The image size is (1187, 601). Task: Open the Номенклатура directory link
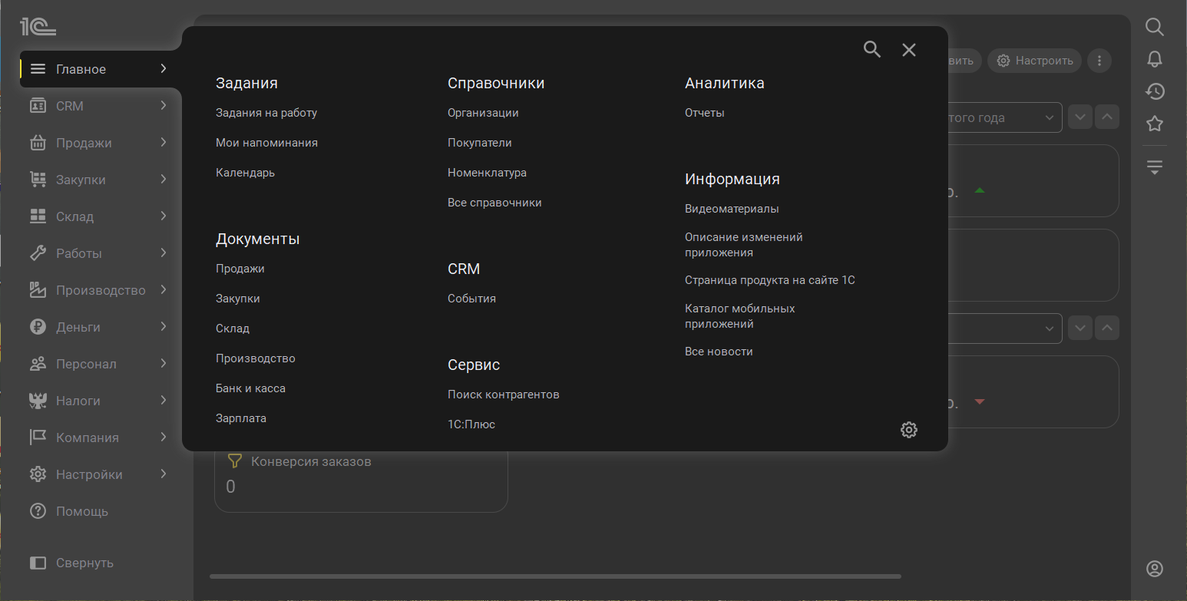[487, 173]
